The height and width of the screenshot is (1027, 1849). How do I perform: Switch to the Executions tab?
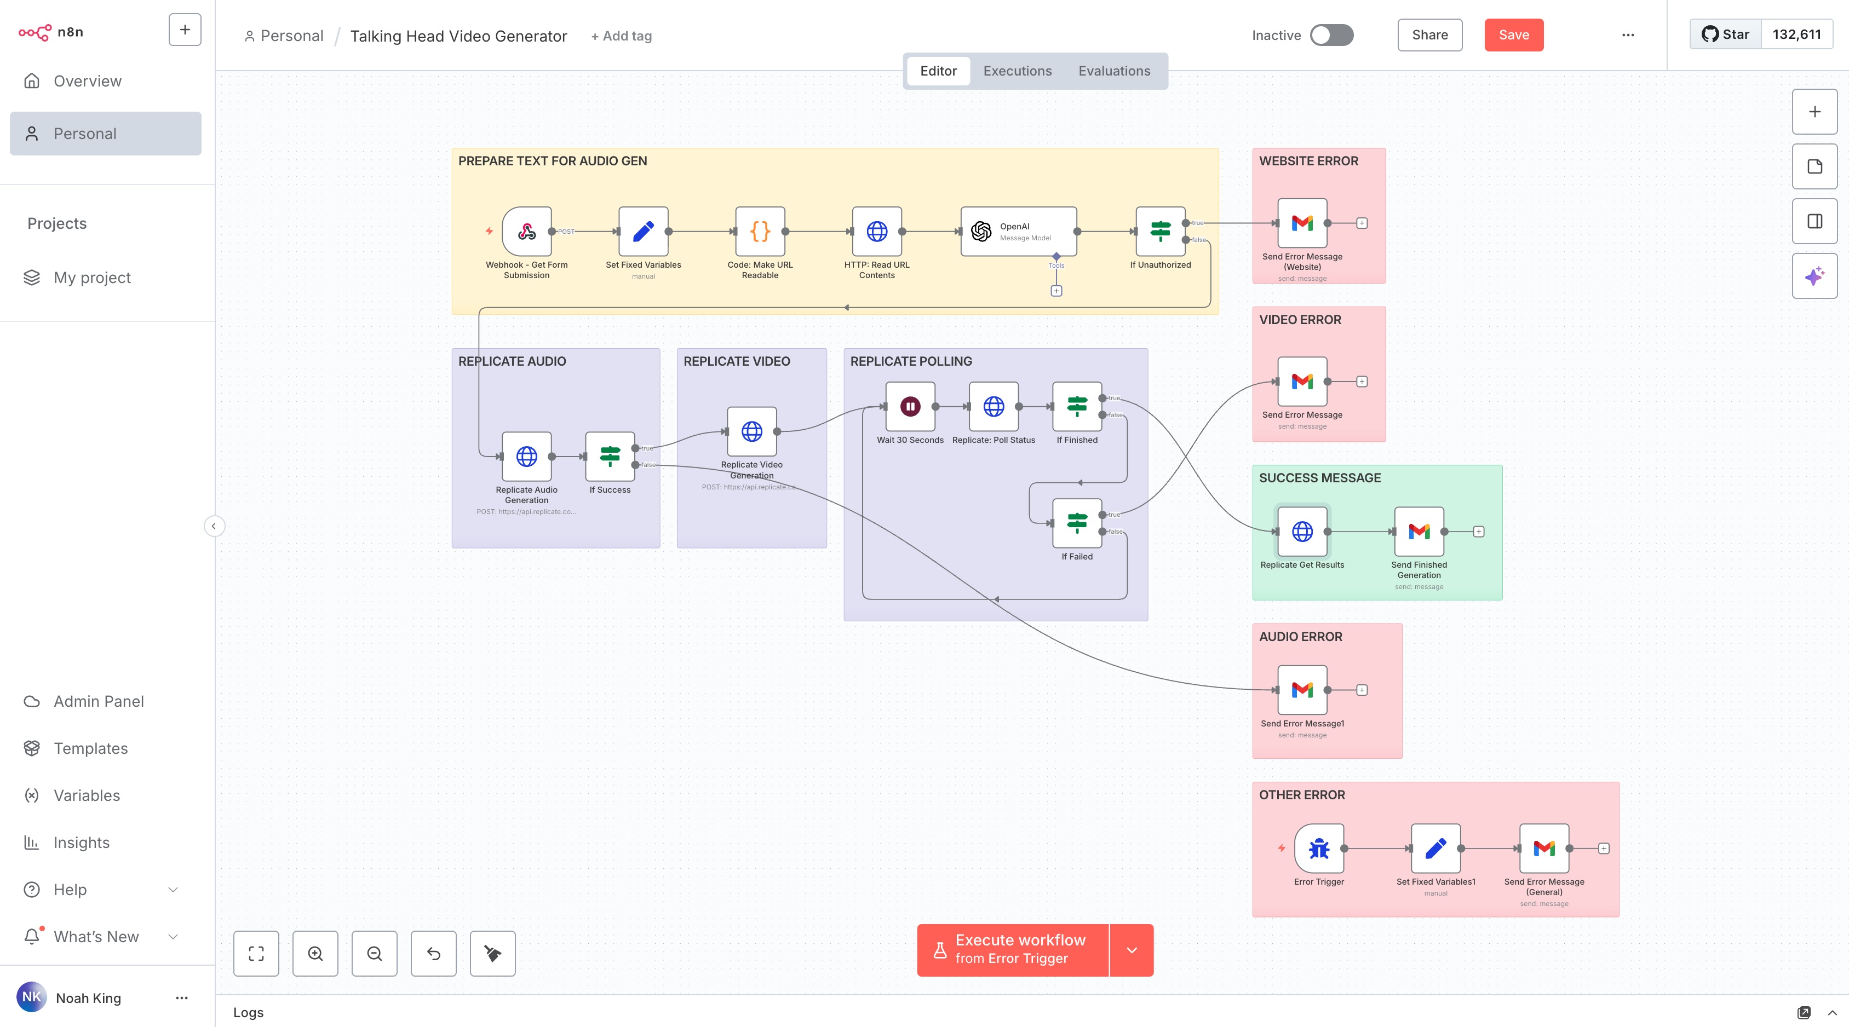point(1017,71)
